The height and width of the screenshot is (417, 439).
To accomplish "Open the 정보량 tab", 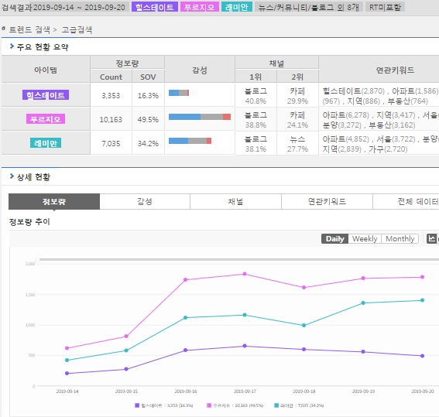I will click(x=54, y=201).
